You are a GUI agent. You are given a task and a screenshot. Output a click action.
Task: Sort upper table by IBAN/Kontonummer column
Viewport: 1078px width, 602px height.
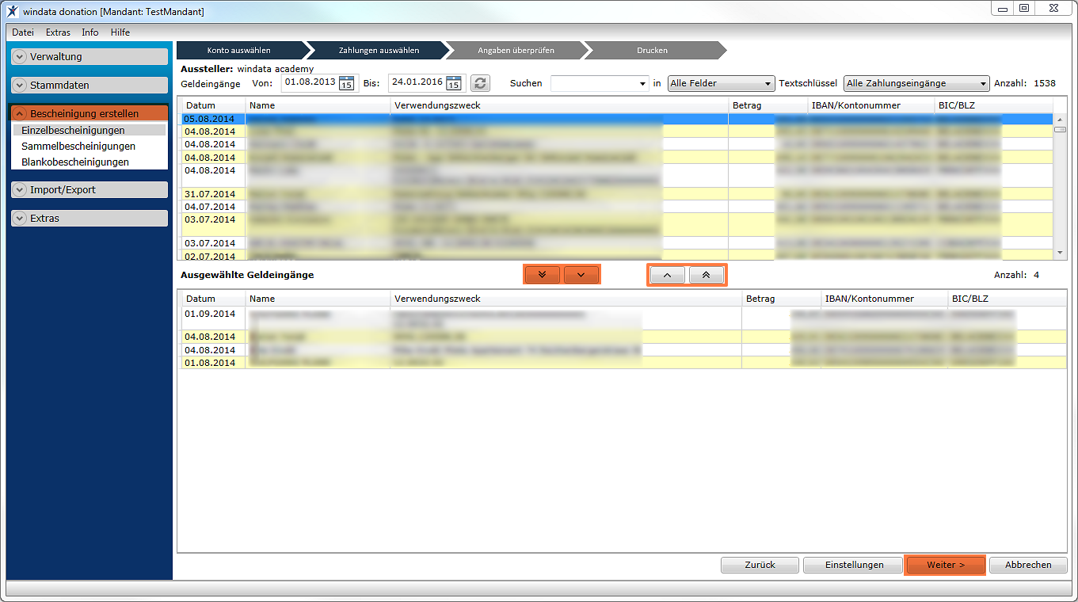point(871,105)
